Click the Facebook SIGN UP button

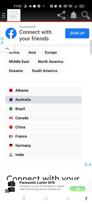77,33
